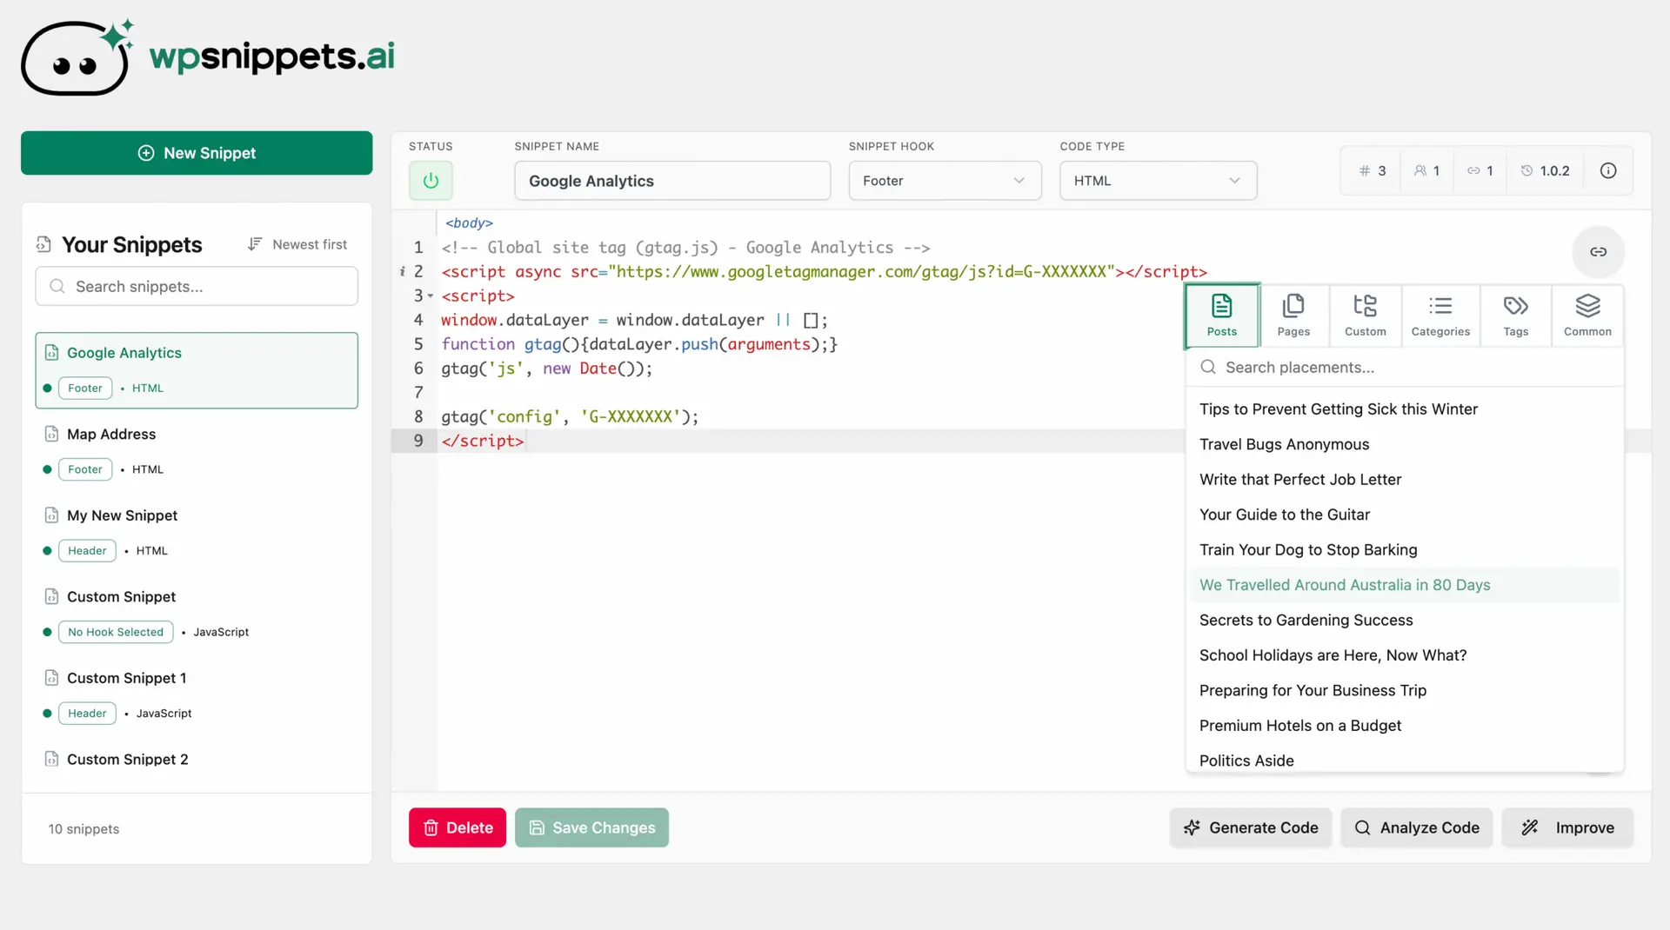Select the Map Address snippet
Viewport: 1670px width, 930px height.
tap(197, 451)
